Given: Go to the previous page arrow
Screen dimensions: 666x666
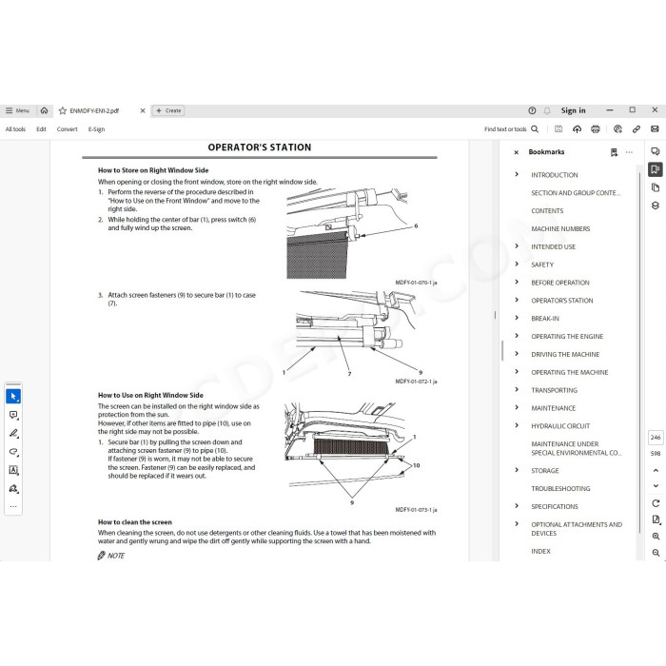Looking at the screenshot, I should click(656, 470).
